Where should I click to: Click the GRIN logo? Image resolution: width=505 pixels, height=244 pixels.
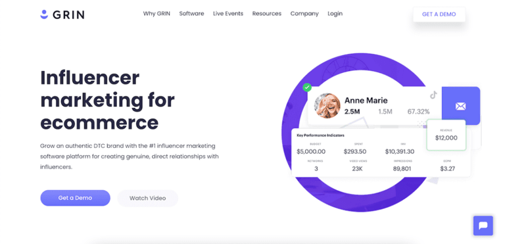[62, 14]
